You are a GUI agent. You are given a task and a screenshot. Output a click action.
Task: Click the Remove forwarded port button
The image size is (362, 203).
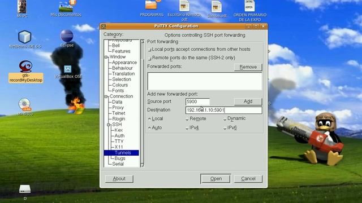click(x=248, y=67)
